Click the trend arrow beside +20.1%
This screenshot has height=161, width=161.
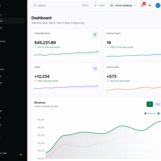pyautogui.click(x=35, y=47)
